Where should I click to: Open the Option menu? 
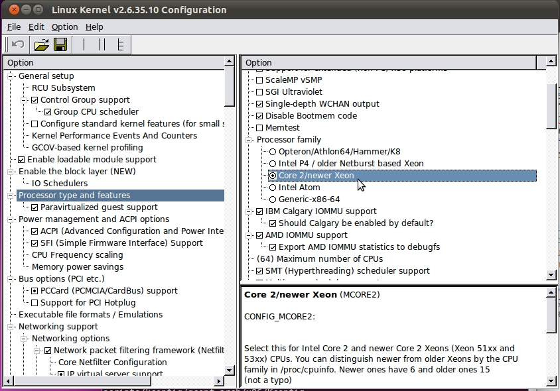[64, 27]
